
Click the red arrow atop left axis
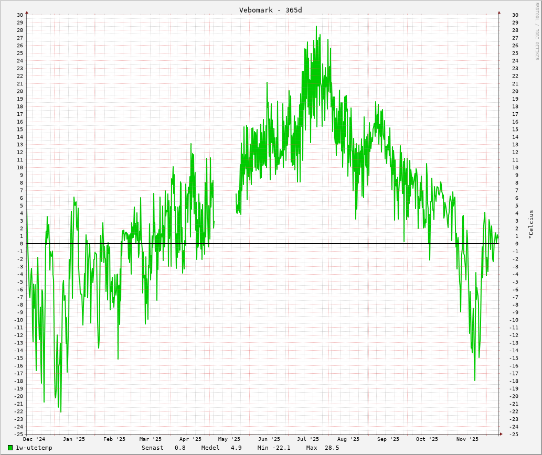tap(27, 13)
